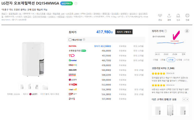Screen dimensions: 194x120
Task: Select the 3개월 price trend tab
Action: [x=163, y=60]
